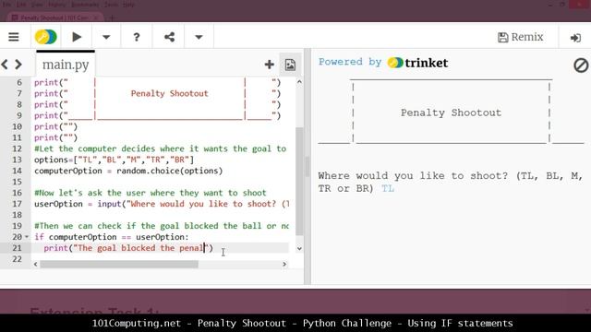Image resolution: width=591 pixels, height=332 pixels.
Task: Expand the share options dropdown arrow
Action: click(x=199, y=37)
